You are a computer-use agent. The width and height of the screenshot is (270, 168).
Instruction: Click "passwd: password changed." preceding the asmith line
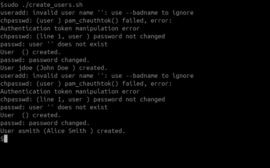(45, 123)
